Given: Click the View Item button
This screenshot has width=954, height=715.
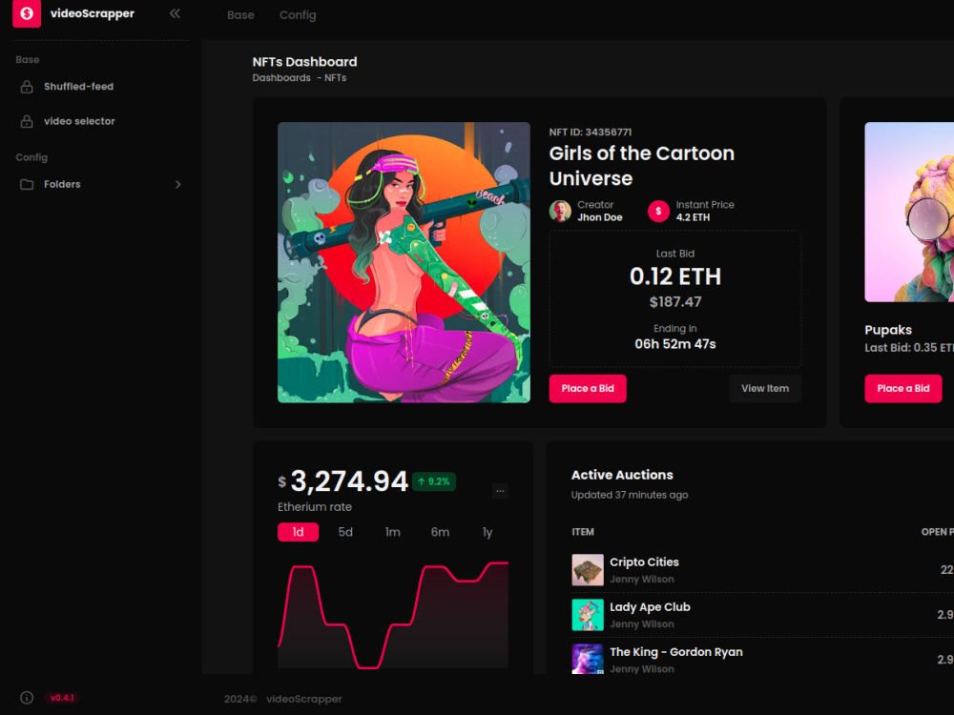Looking at the screenshot, I should click(765, 389).
